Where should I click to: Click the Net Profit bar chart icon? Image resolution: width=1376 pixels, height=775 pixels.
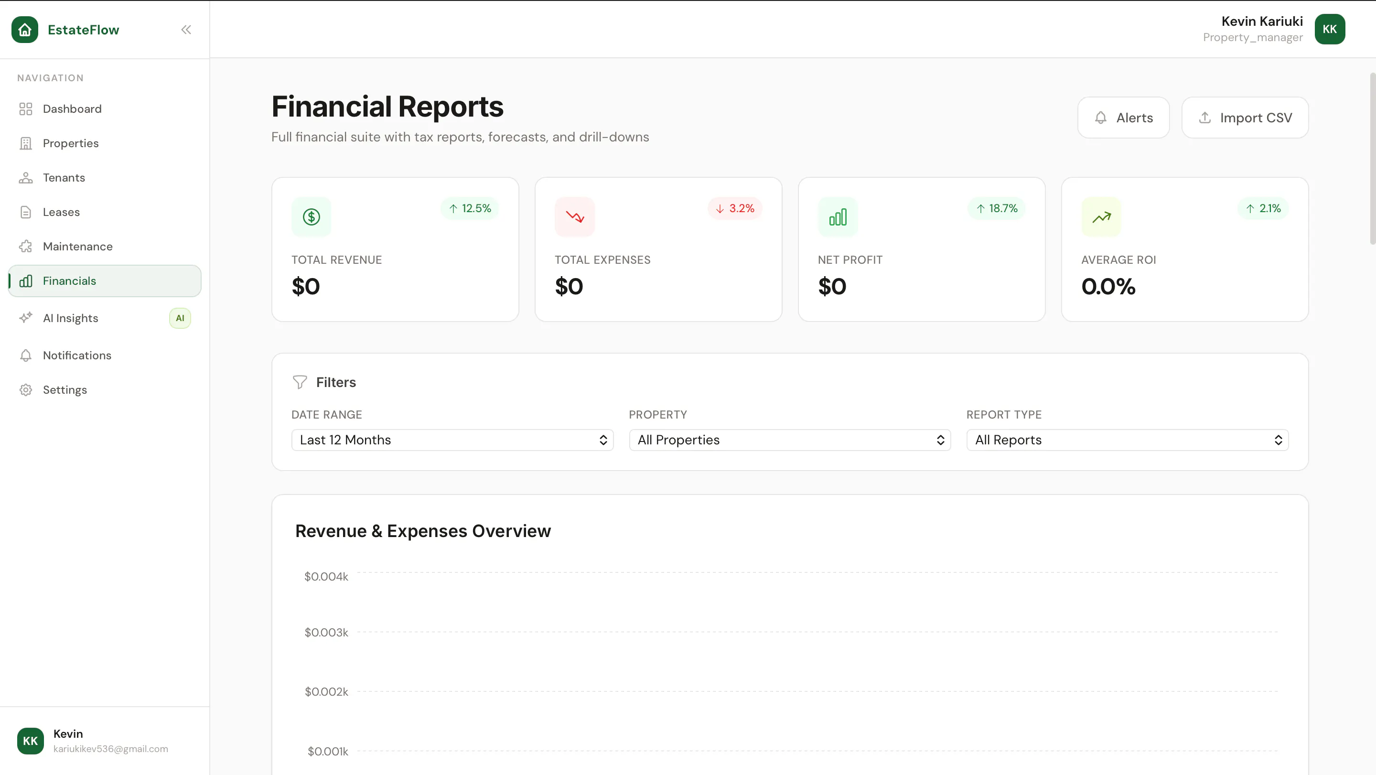click(x=838, y=217)
